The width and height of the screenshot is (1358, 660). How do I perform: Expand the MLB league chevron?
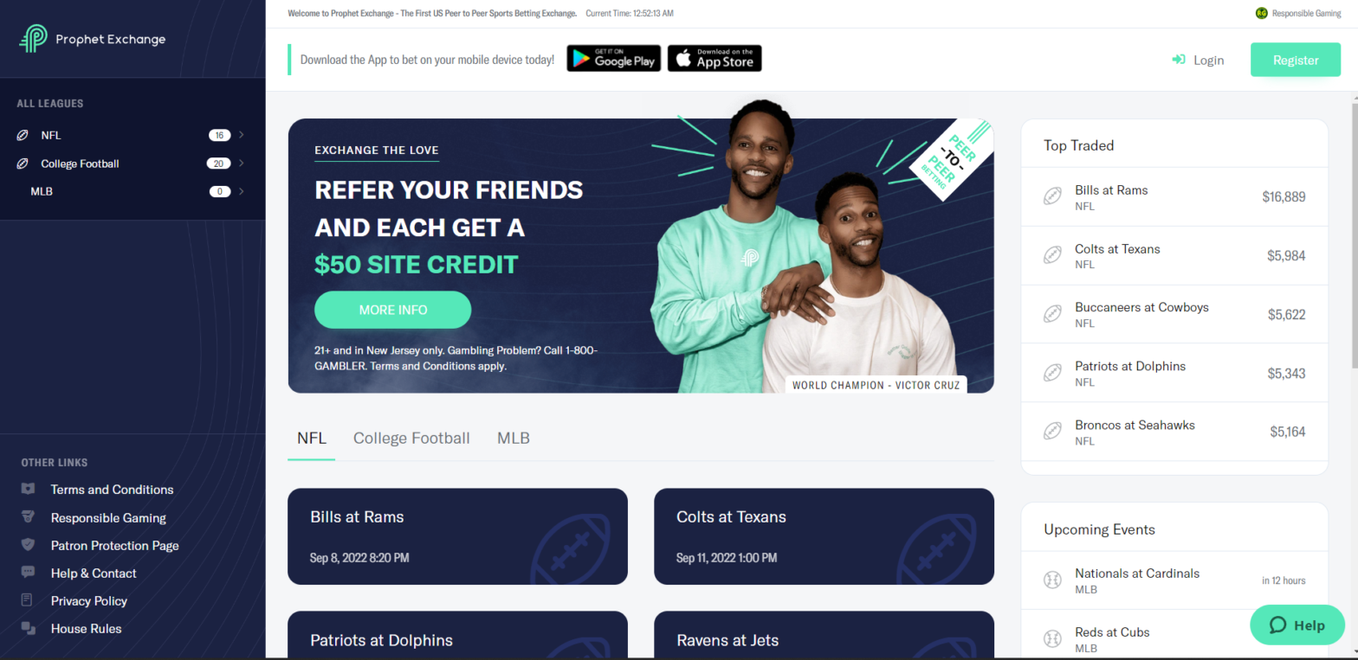(241, 191)
